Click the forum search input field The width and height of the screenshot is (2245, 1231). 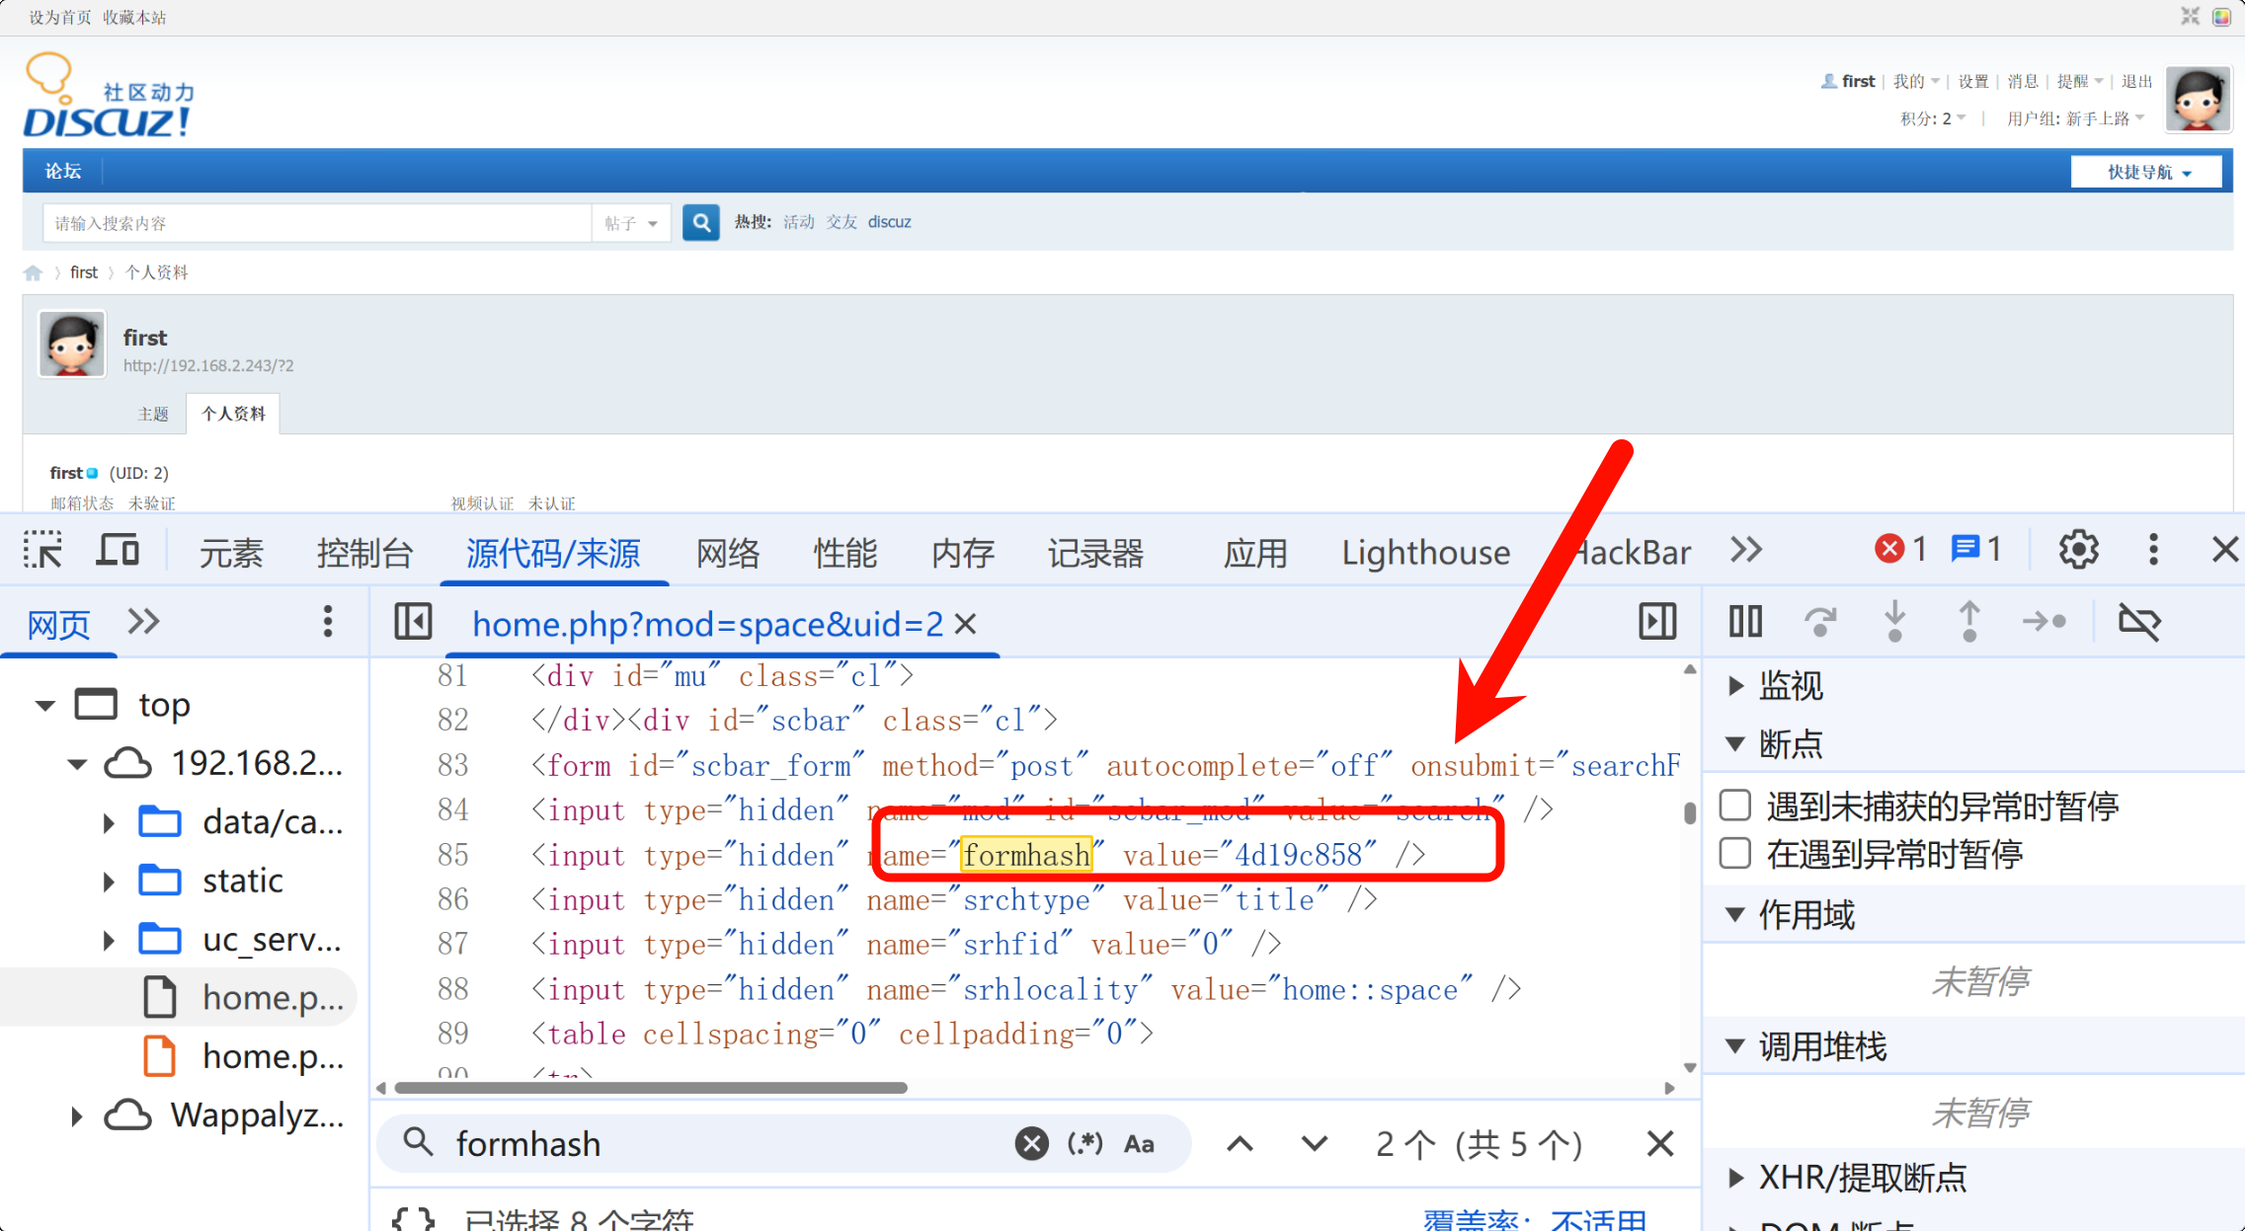[x=316, y=223]
